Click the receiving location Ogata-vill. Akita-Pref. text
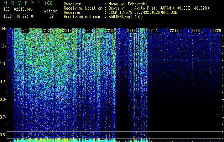Image resolution: width=224 pixels, height=142 pixels. coord(159,8)
